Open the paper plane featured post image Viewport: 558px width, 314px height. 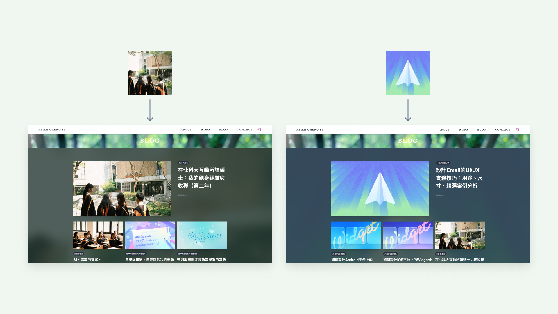point(380,189)
